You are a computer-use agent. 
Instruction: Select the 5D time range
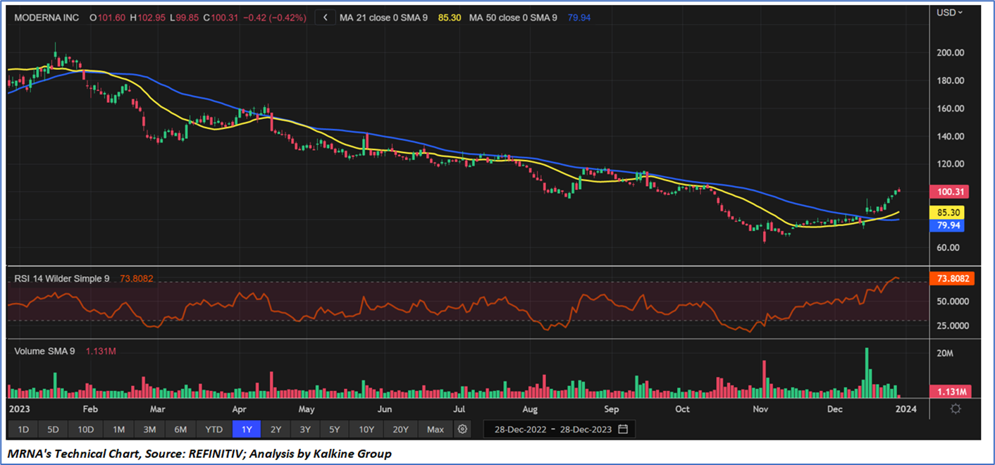tap(54, 429)
